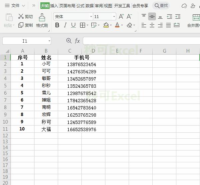Open the 开始 ribbon tab
The width and height of the screenshot is (200, 185).
pos(45,6)
